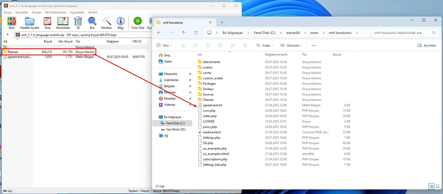Click the Hedefe Ayıkla extract icon in WinRAR
This screenshot has width=443, height=194.
[29, 21]
